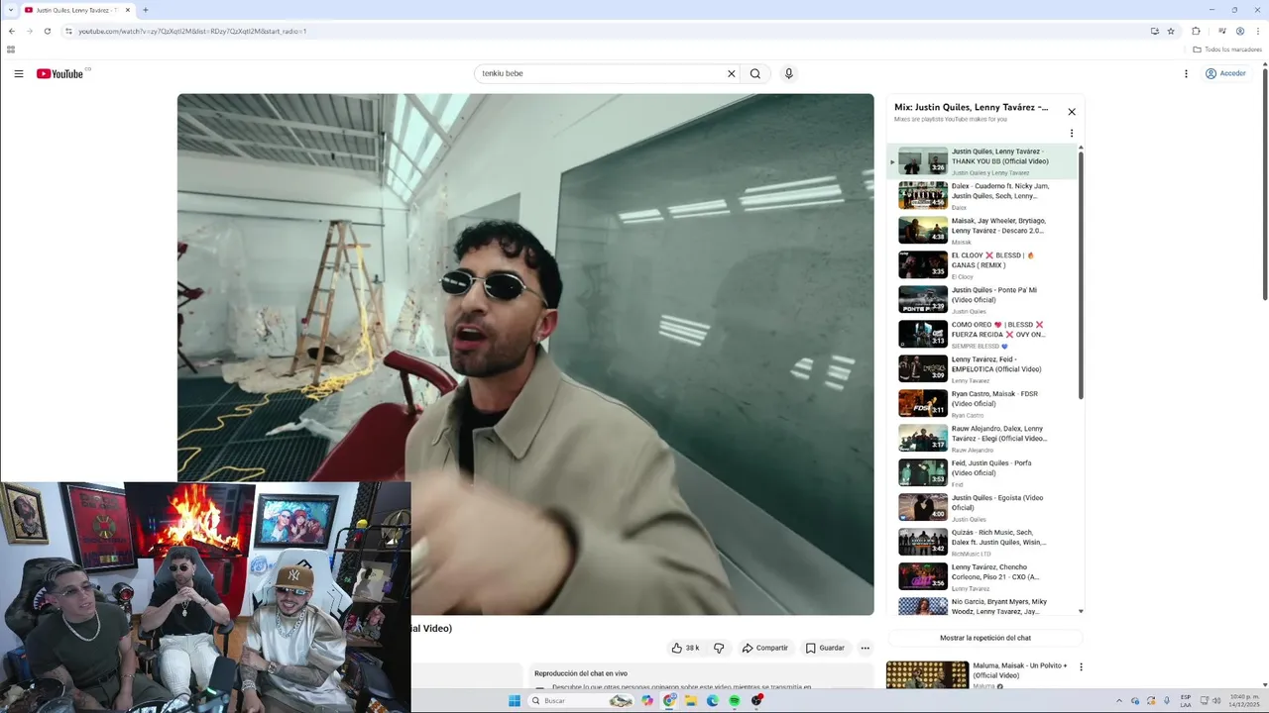1269x713 pixels.
Task: Open Spotify from the taskbar
Action: point(735,700)
